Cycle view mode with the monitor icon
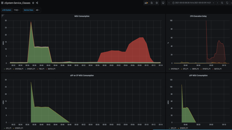Screen dimensions: 232x130 coord(163,3)
